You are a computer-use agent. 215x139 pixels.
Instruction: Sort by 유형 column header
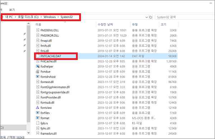click(x=135, y=24)
